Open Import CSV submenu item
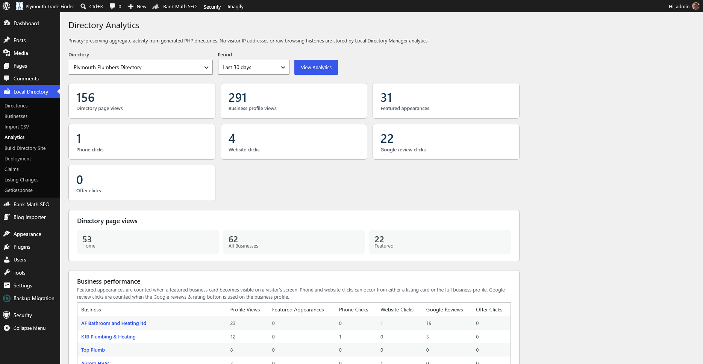The image size is (703, 364). click(17, 127)
